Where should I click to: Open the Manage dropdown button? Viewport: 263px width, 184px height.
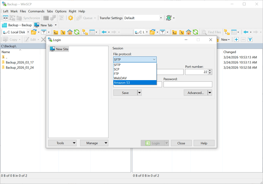(x=94, y=143)
